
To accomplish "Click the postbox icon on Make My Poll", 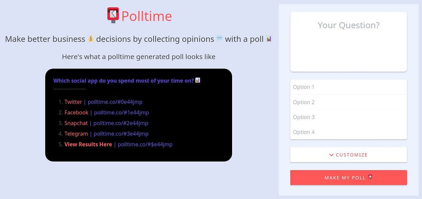I will coord(370,177).
